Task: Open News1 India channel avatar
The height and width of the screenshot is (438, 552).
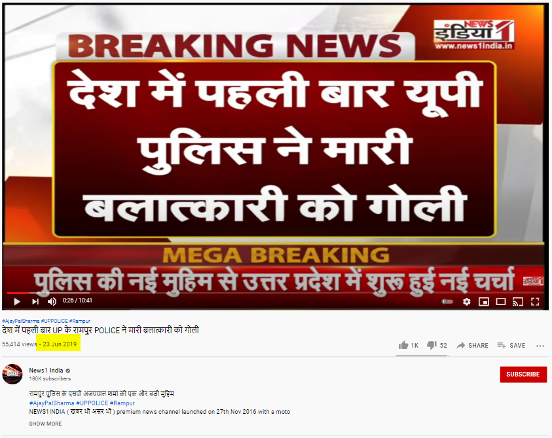Action: 12,374
